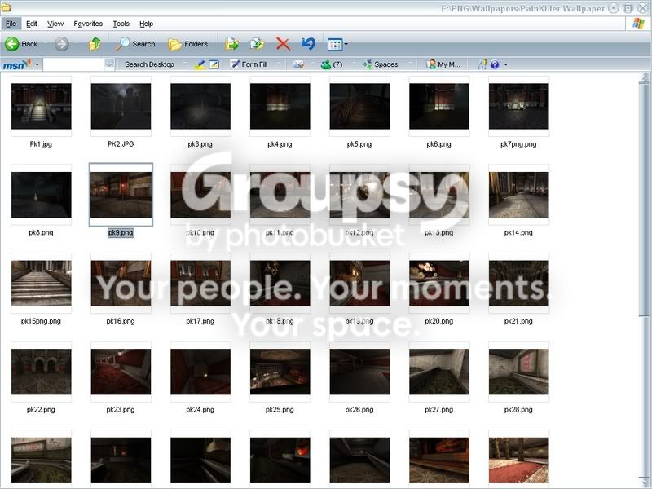This screenshot has height=489, width=652.
Task: Click the file name pk28.png
Action: pyautogui.click(x=518, y=410)
